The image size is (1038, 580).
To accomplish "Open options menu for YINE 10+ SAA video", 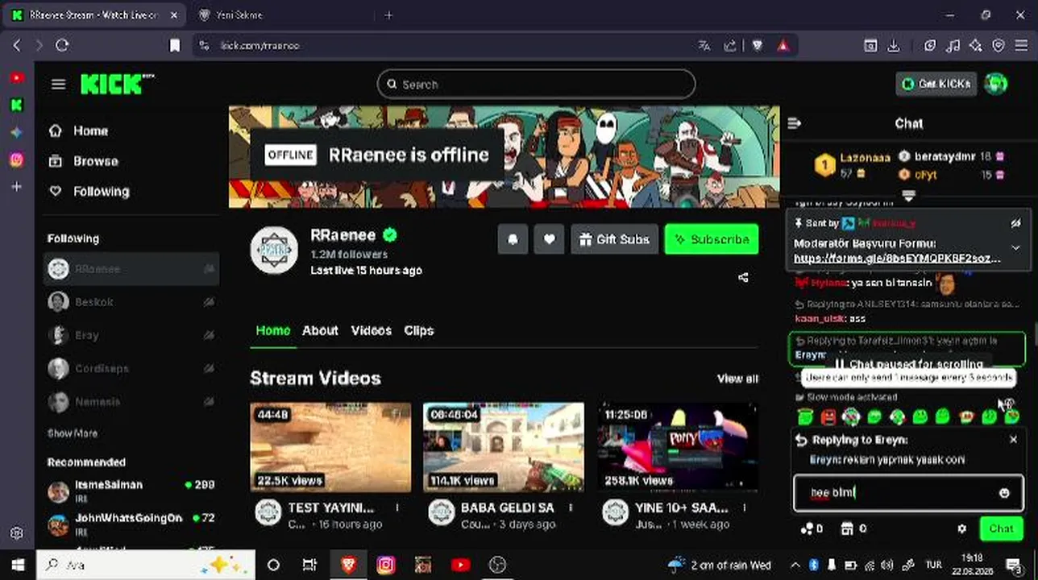I will click(x=745, y=508).
